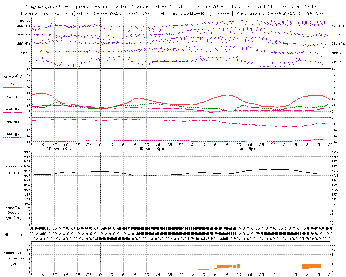Click the 'Широта: 53.111' value
The width and height of the screenshot is (346, 277).
pos(252,6)
